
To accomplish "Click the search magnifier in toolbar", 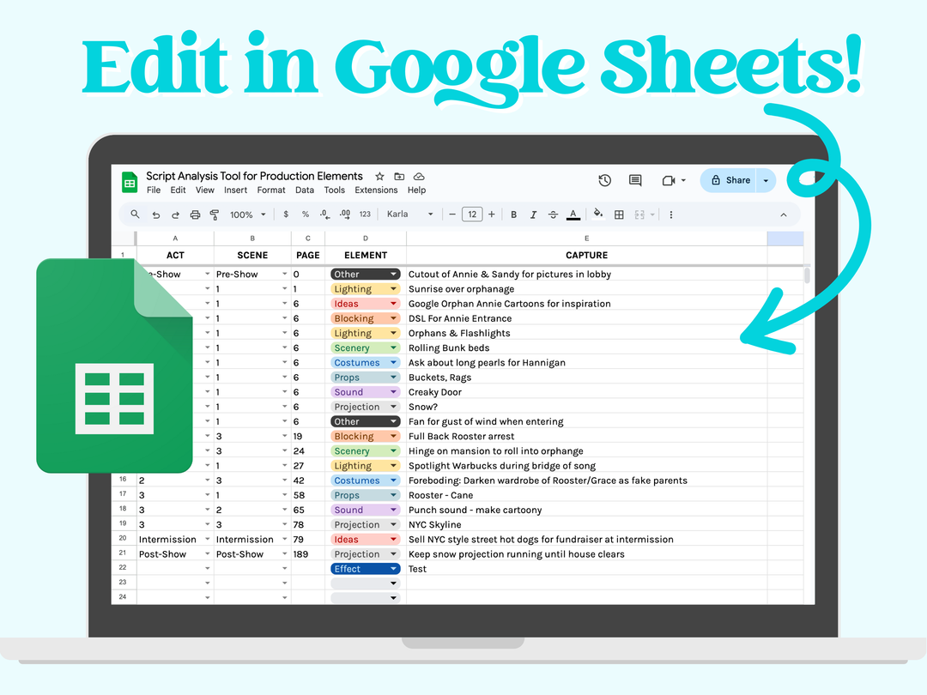I will pyautogui.click(x=136, y=215).
